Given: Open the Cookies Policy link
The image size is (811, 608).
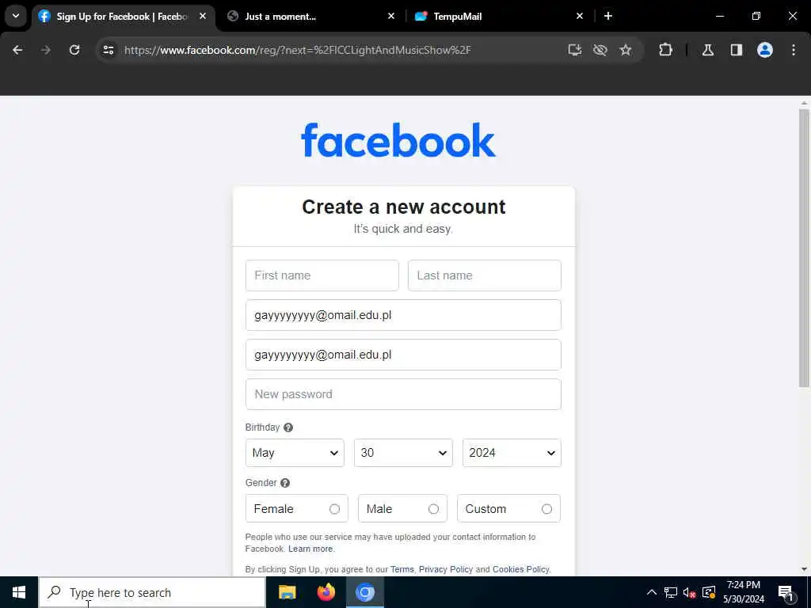Looking at the screenshot, I should click(520, 569).
